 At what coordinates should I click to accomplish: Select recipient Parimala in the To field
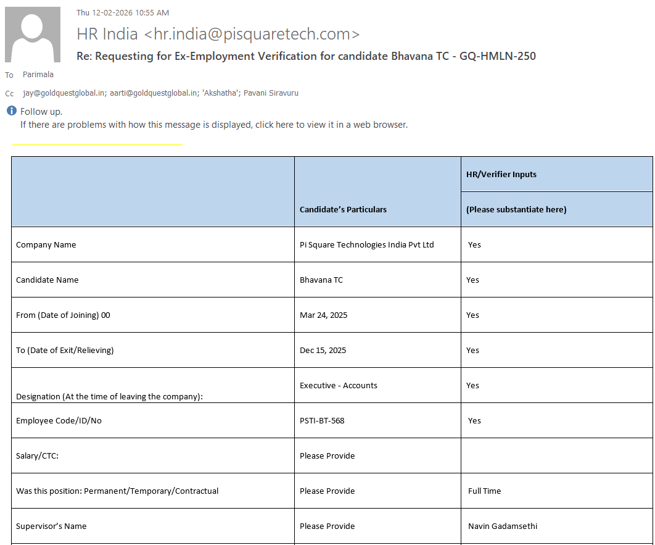tap(38, 75)
